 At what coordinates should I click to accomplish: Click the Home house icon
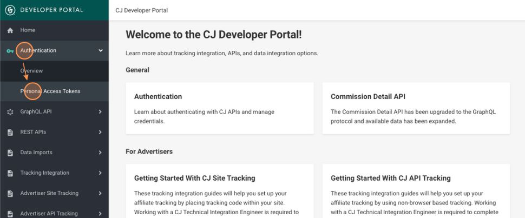[x=10, y=30]
